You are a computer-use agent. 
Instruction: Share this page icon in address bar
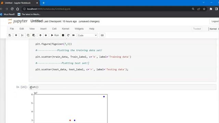[198, 9]
